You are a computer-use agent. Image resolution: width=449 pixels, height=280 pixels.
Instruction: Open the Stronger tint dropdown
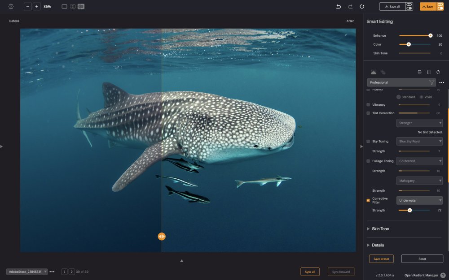click(419, 123)
